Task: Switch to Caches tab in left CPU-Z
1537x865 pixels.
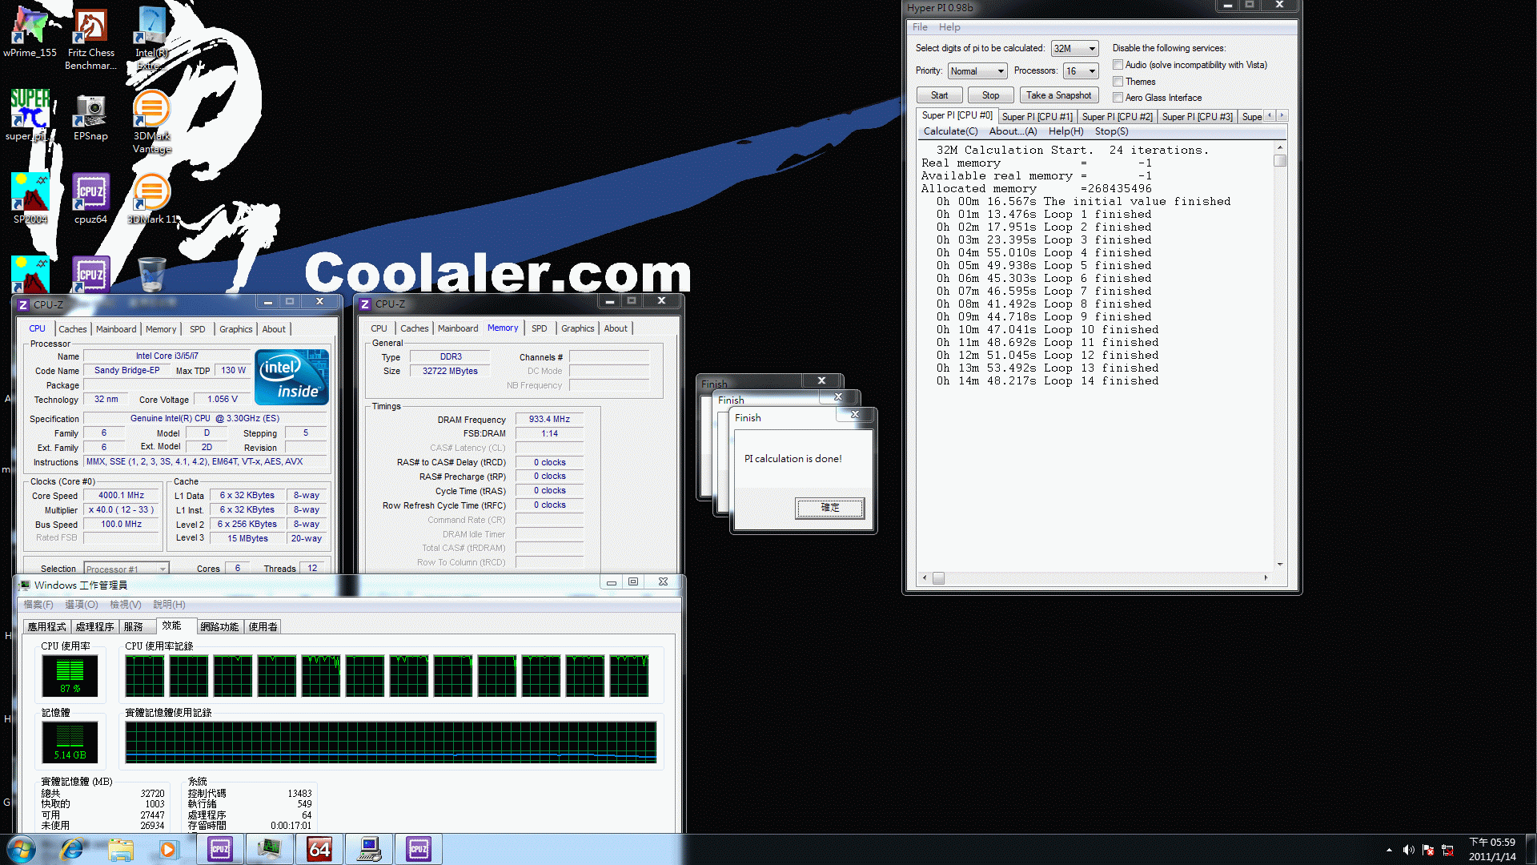Action: coord(72,329)
